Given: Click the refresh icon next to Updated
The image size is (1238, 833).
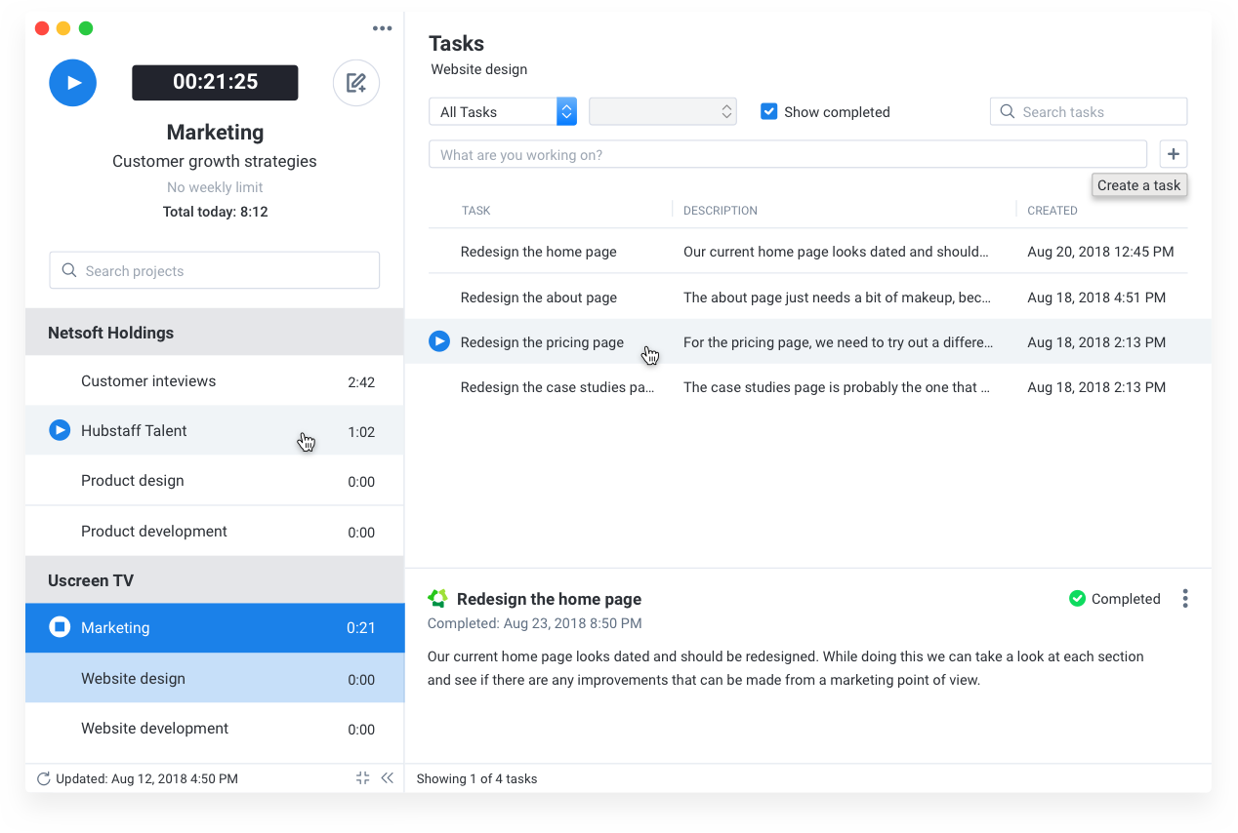Looking at the screenshot, I should tap(43, 778).
